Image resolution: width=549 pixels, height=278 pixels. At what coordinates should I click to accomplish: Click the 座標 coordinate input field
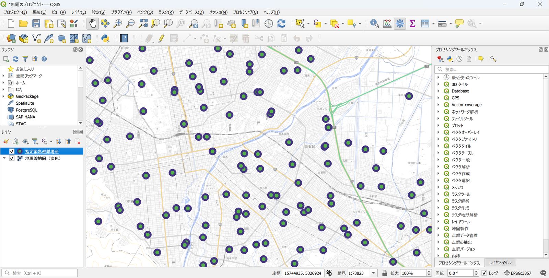click(x=303, y=273)
